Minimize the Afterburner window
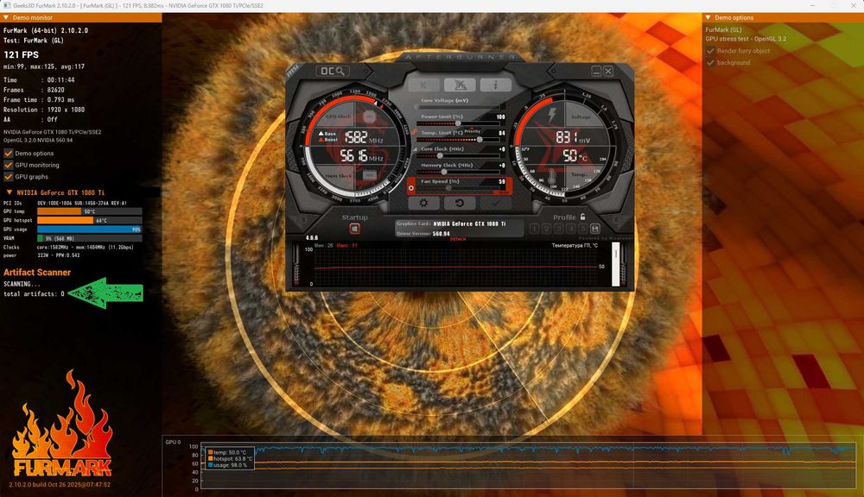This screenshot has width=864, height=497. coord(596,71)
